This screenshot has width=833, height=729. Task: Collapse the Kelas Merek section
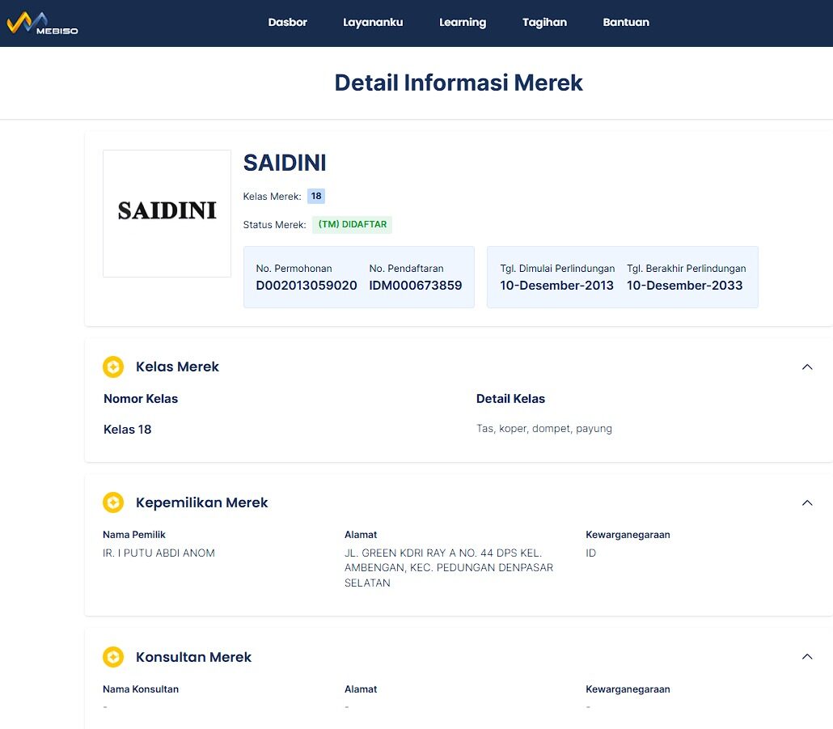pos(807,367)
